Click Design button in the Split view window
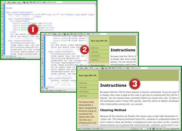This screenshot has width=182, height=131. click(54, 34)
